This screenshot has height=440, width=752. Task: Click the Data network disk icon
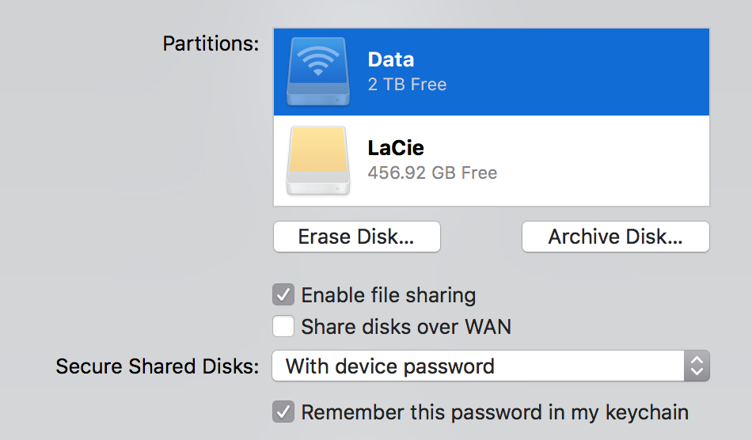coord(318,71)
